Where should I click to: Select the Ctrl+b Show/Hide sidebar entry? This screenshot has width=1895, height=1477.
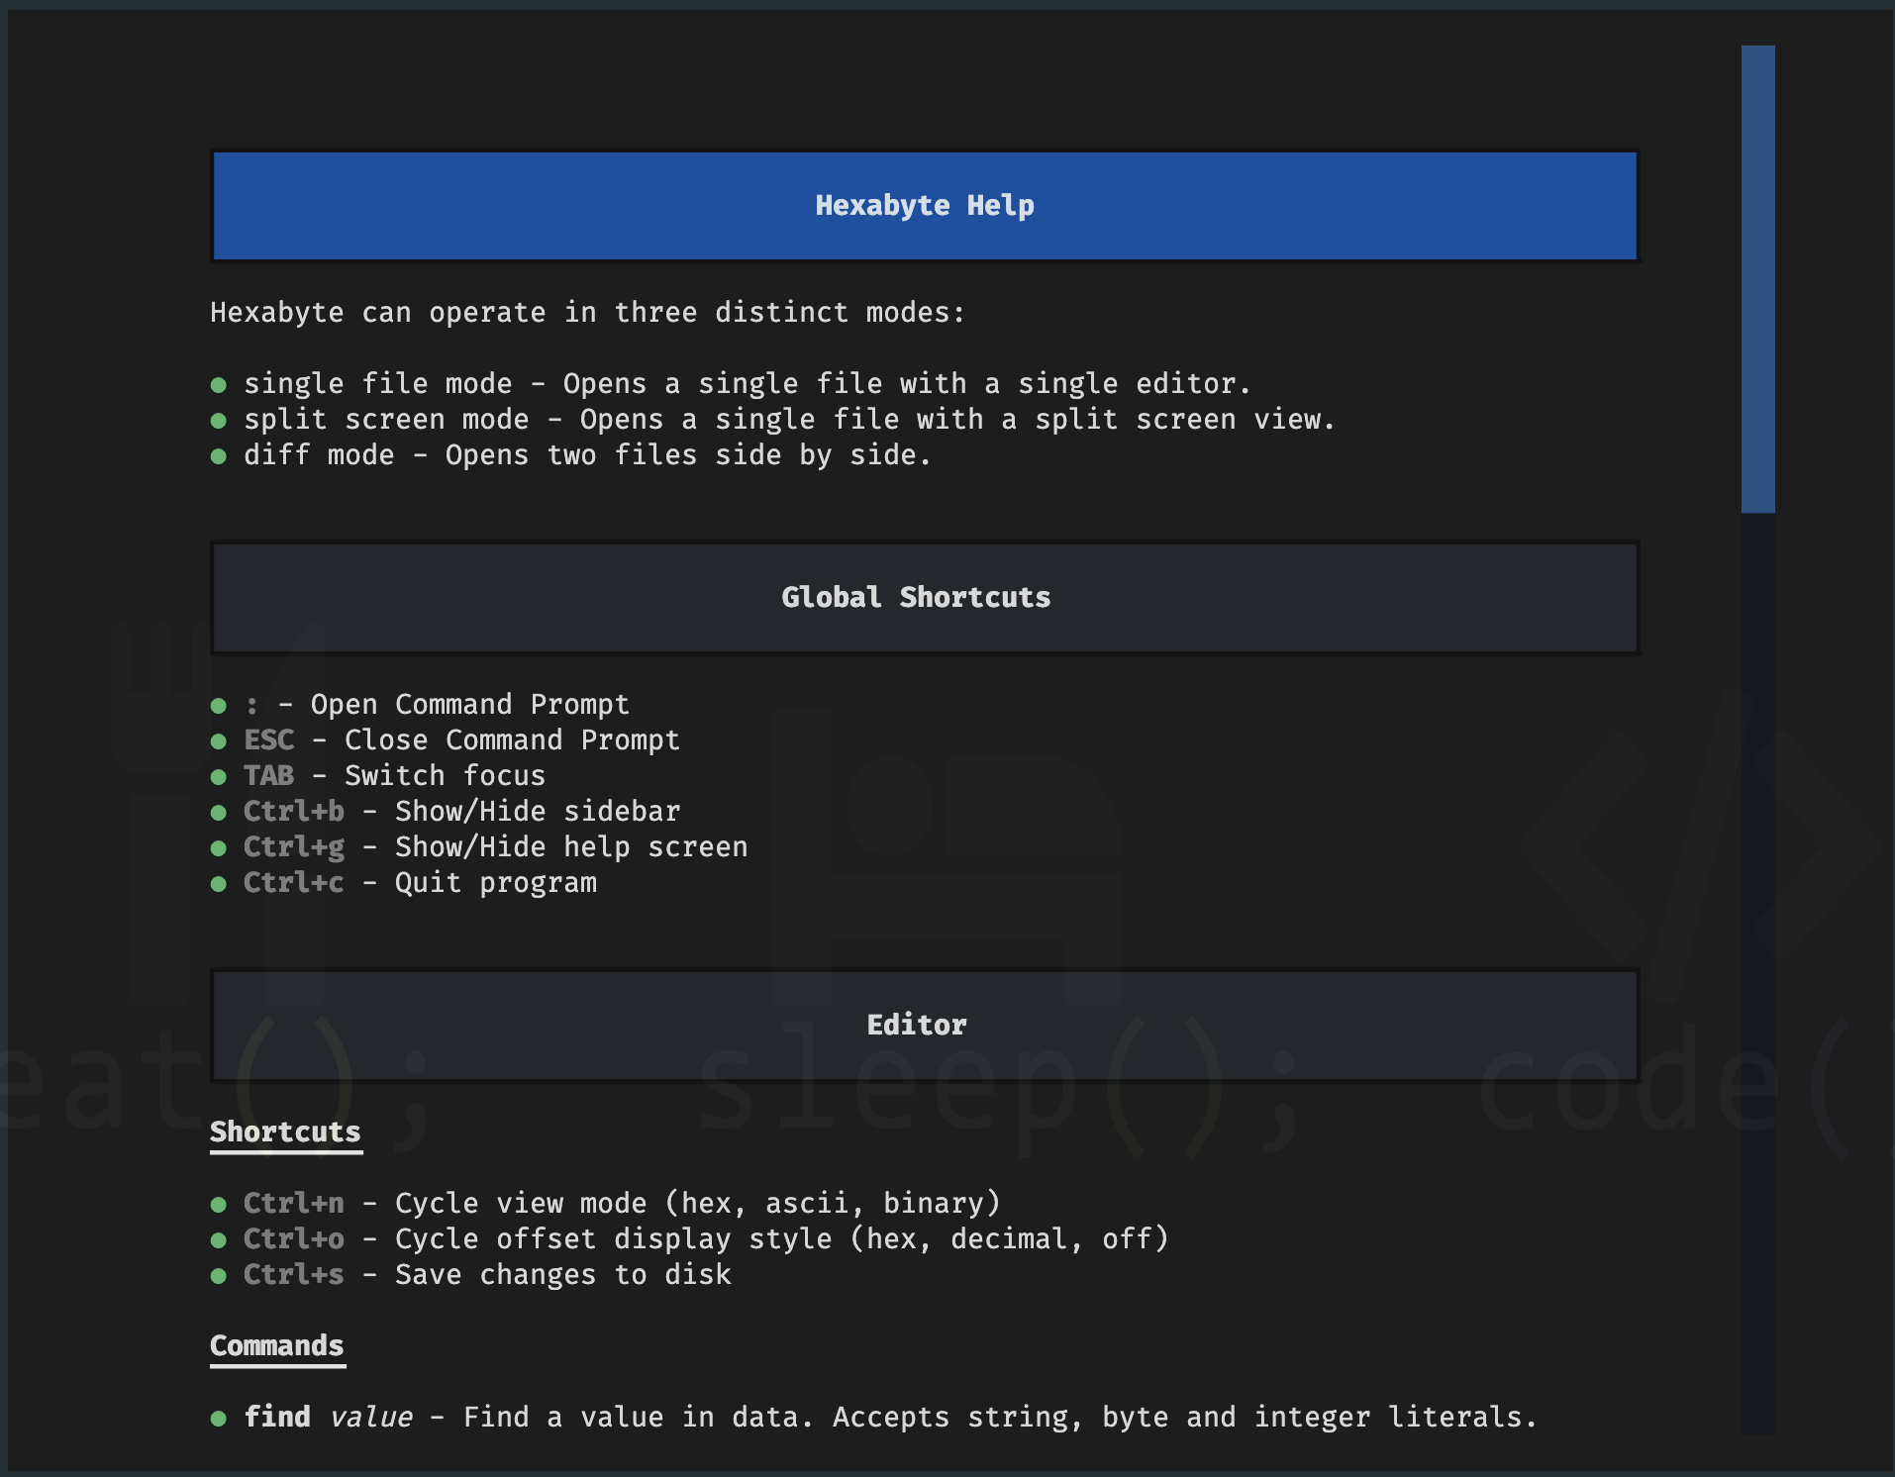tap(461, 812)
